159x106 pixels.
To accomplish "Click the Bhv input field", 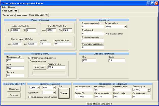I will pos(67,30).
